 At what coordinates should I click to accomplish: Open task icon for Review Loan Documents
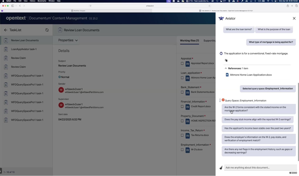(6, 40)
